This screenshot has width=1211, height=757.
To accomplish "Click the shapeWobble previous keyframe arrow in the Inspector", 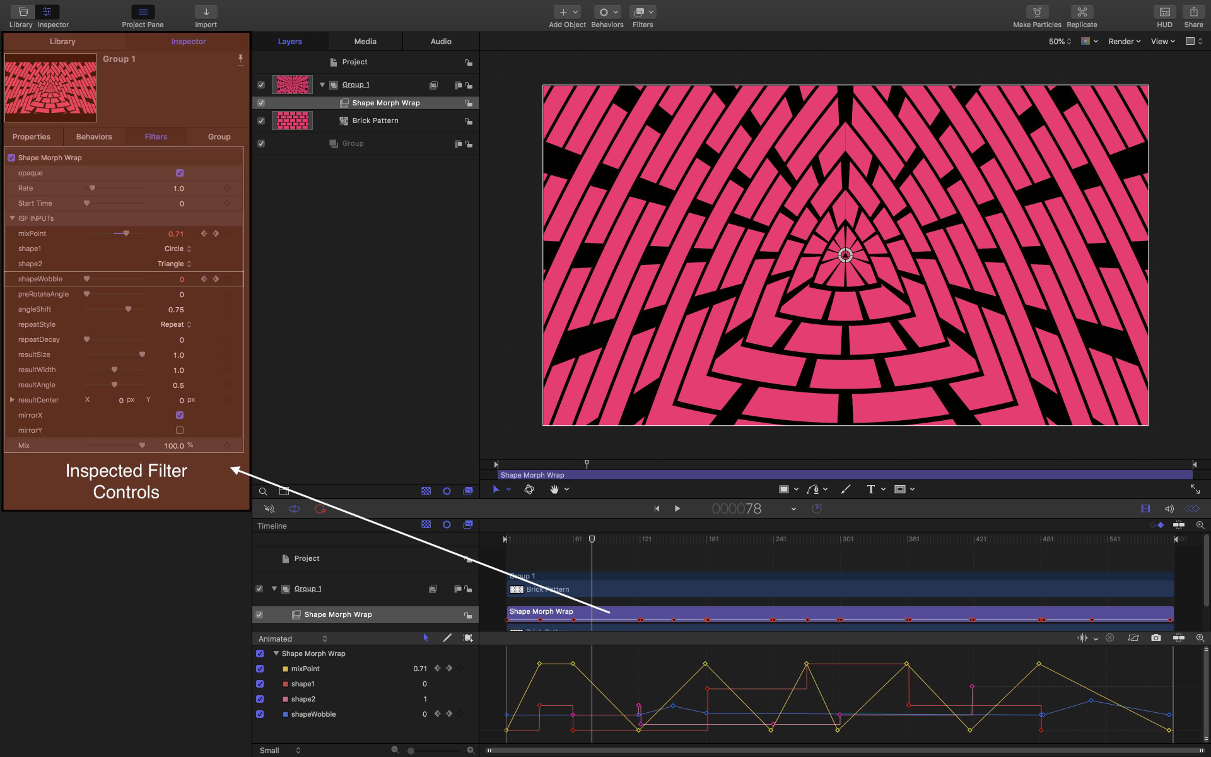I will click(204, 279).
